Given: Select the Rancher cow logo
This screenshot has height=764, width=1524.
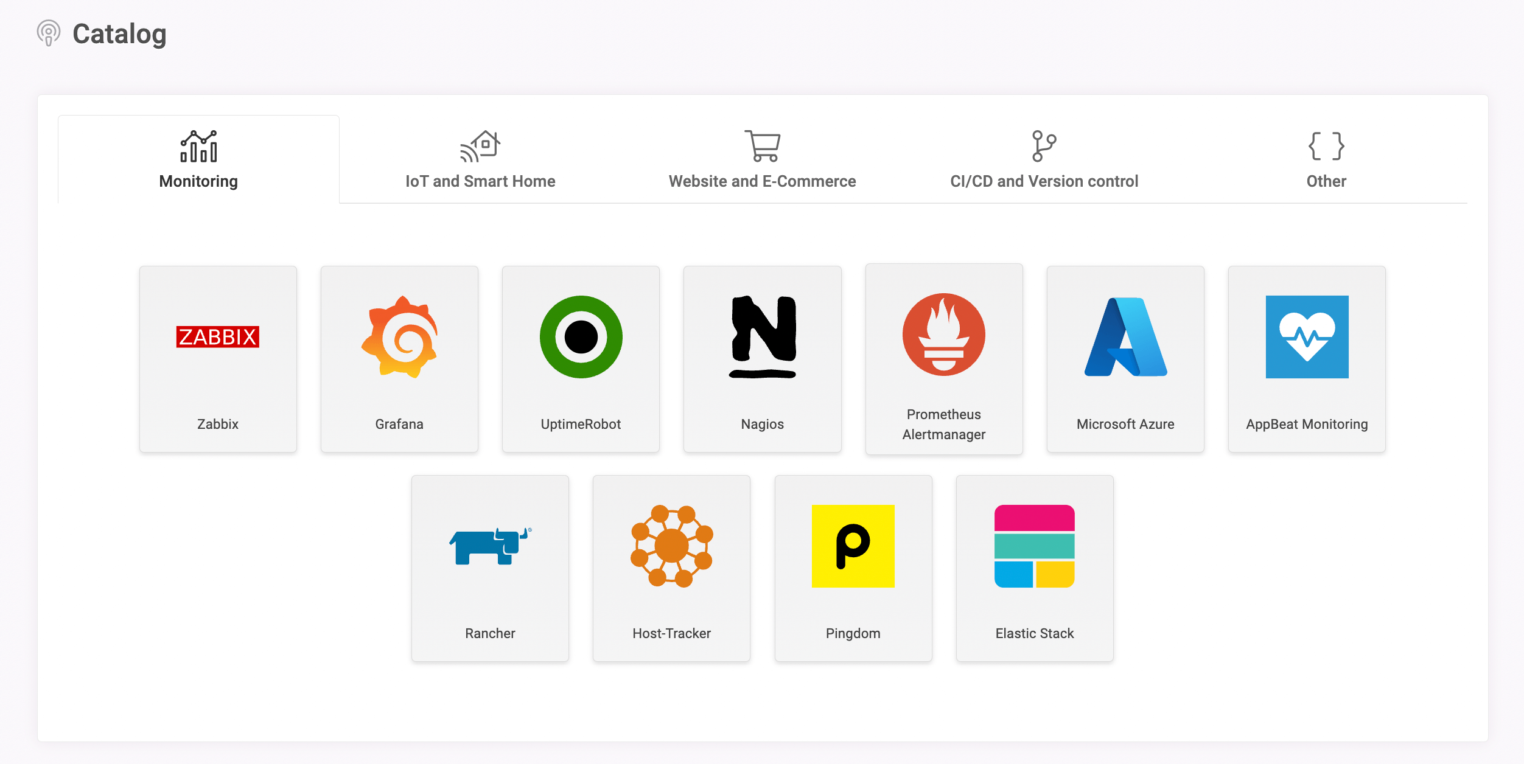Looking at the screenshot, I should 490,546.
